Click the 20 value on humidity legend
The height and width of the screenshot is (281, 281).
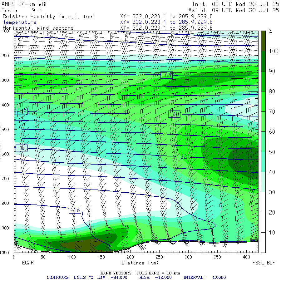(x=272, y=212)
